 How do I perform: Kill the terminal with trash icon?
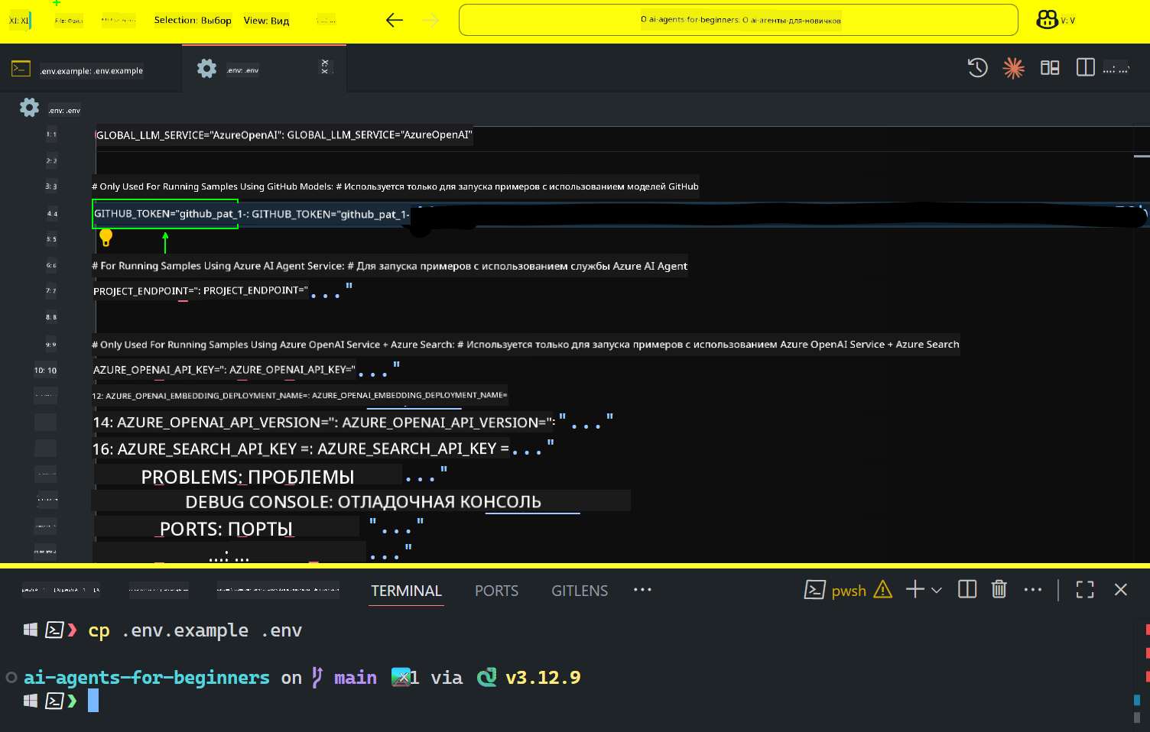999,589
